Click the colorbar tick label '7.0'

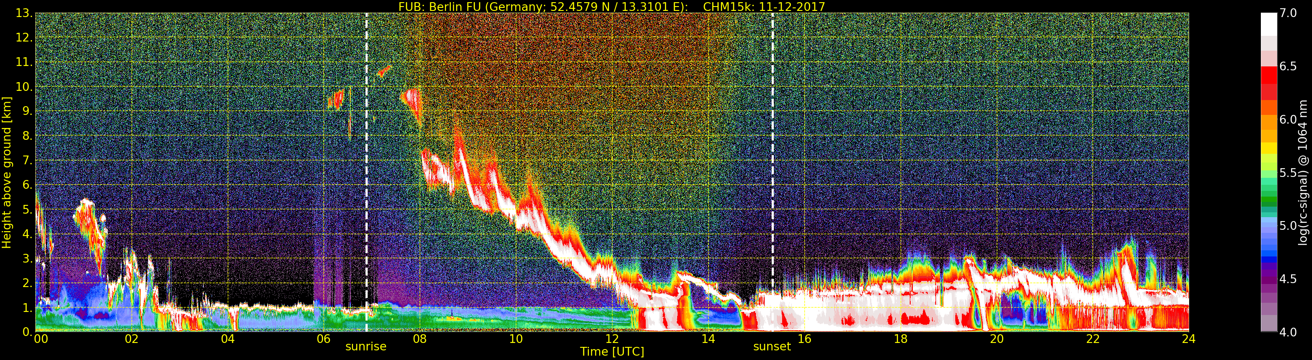point(1288,13)
